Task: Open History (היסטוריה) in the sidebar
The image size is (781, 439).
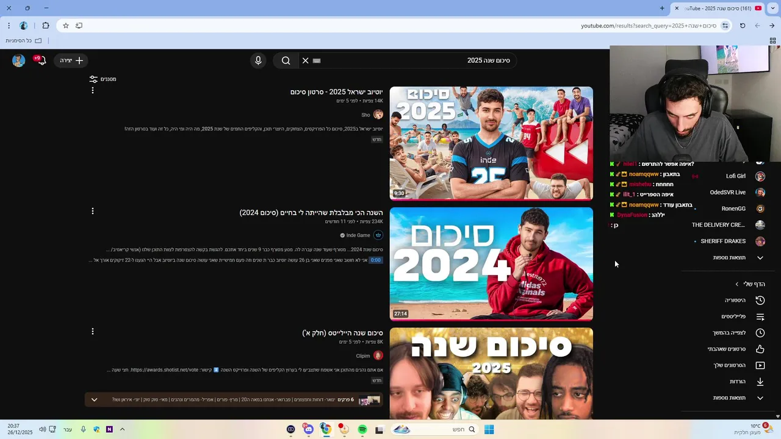Action: [x=727, y=300]
